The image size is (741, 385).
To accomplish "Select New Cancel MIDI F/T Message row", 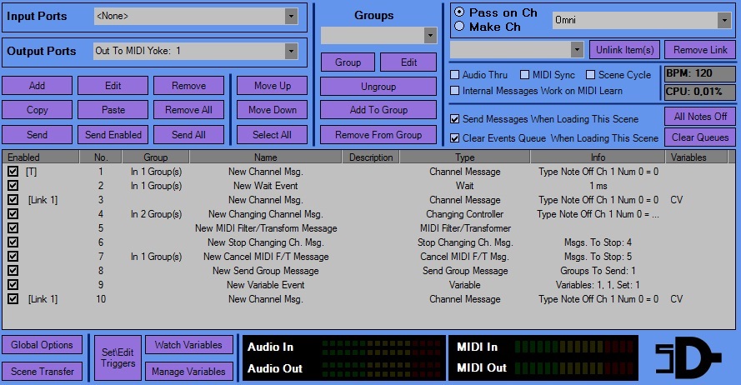I will tap(368, 257).
